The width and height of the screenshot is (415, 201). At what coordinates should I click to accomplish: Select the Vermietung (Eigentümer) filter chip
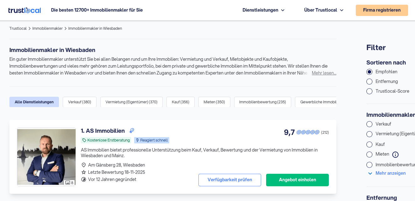pos(131,102)
